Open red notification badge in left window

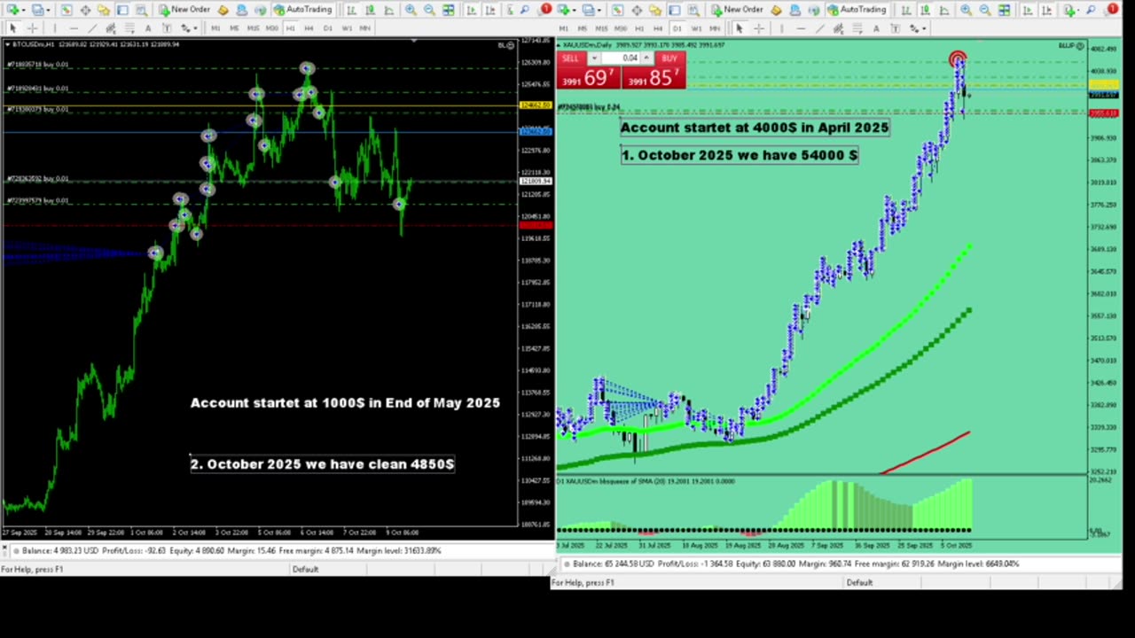tap(545, 9)
